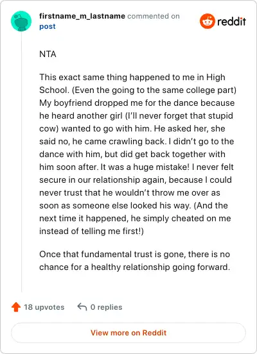This screenshot has width=257, height=354.
Task: Click the NTA verdict text
Action: pyautogui.click(x=48, y=54)
